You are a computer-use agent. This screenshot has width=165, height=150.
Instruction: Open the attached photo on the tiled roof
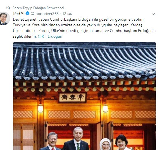(x=84, y=61)
